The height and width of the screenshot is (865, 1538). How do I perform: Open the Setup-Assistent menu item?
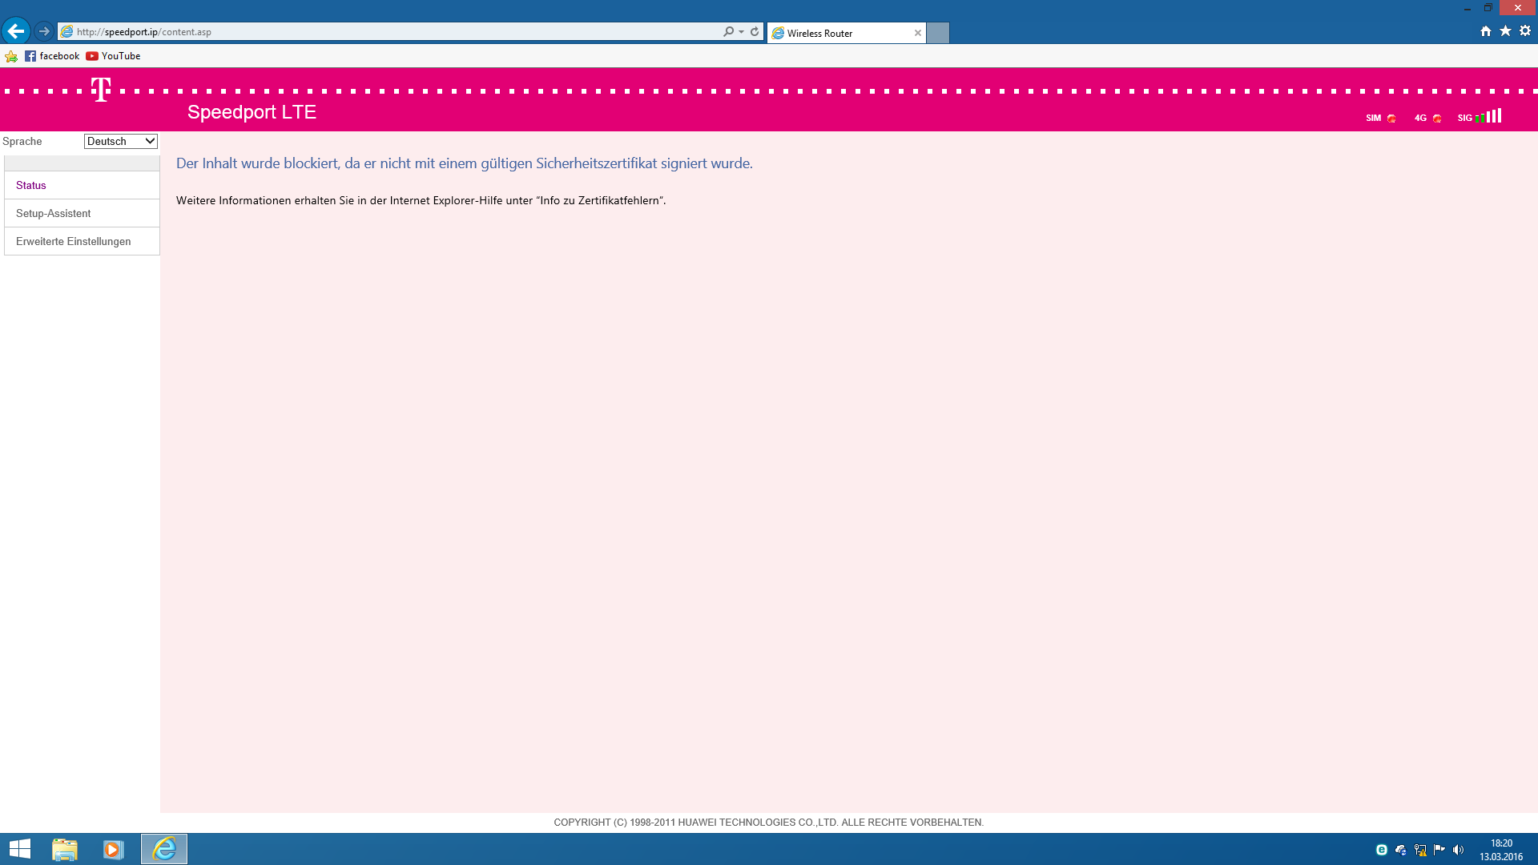click(x=82, y=213)
